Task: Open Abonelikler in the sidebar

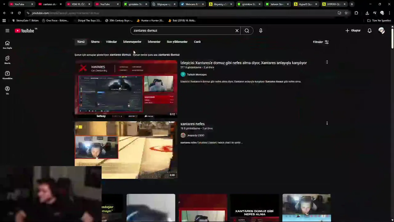Action: pyautogui.click(x=7, y=75)
